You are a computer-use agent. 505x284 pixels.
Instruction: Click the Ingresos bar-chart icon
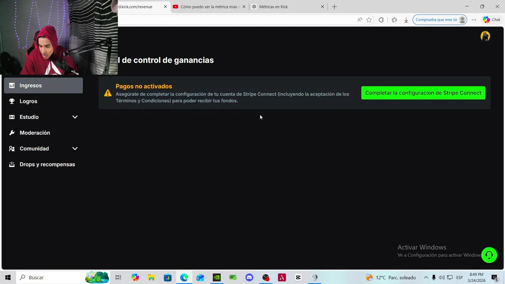pos(12,85)
